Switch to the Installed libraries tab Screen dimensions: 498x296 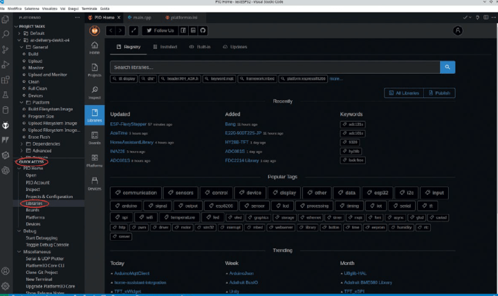tap(165, 47)
